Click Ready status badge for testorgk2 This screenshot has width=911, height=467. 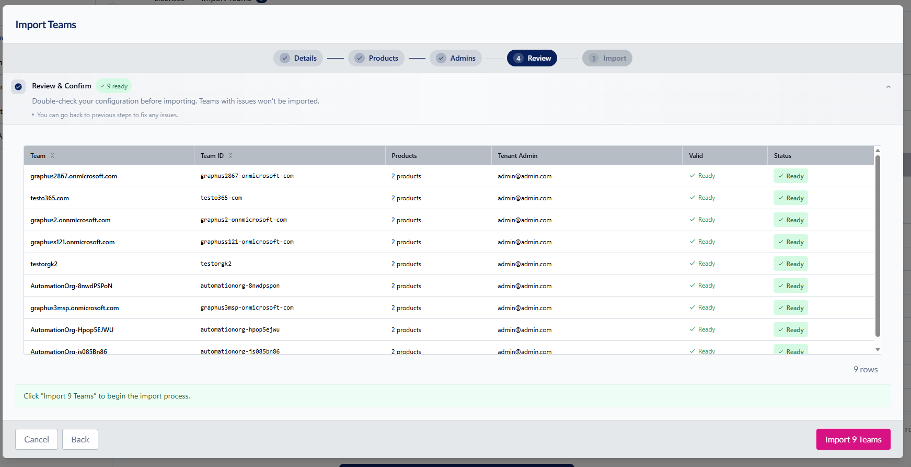(790, 264)
